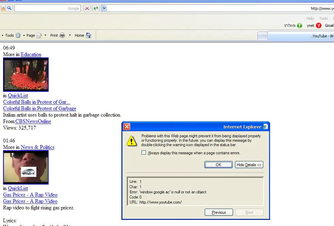This screenshot has width=334, height=226.
Task: Close the Internet Explorer error dialog
Action: (x=127, y=127)
